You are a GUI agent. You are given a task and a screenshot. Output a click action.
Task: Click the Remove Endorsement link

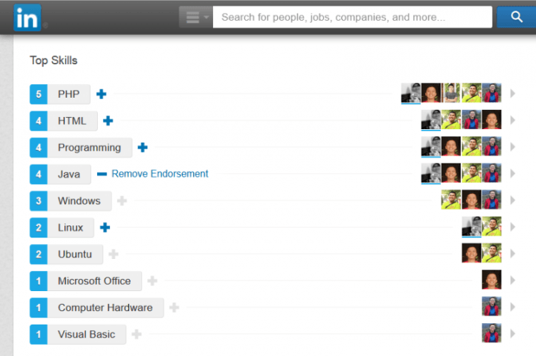pos(159,174)
